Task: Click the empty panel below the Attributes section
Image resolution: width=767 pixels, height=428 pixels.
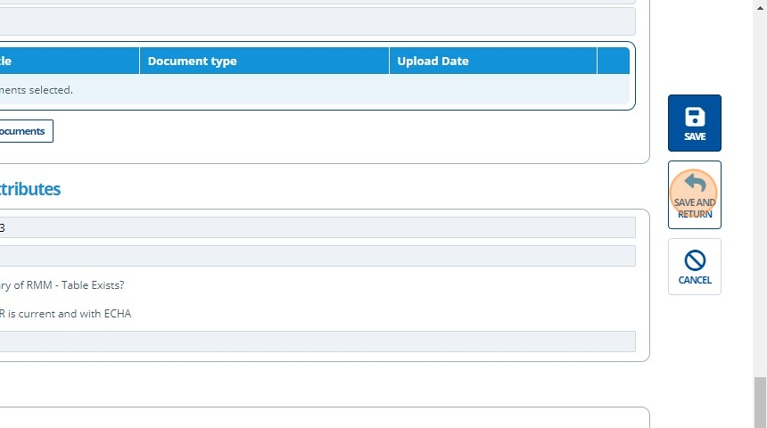Action: 321,418
